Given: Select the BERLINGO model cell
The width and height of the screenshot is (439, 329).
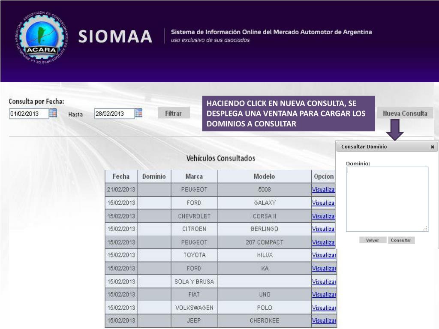Looking at the screenshot, I should pyautogui.click(x=264, y=229).
